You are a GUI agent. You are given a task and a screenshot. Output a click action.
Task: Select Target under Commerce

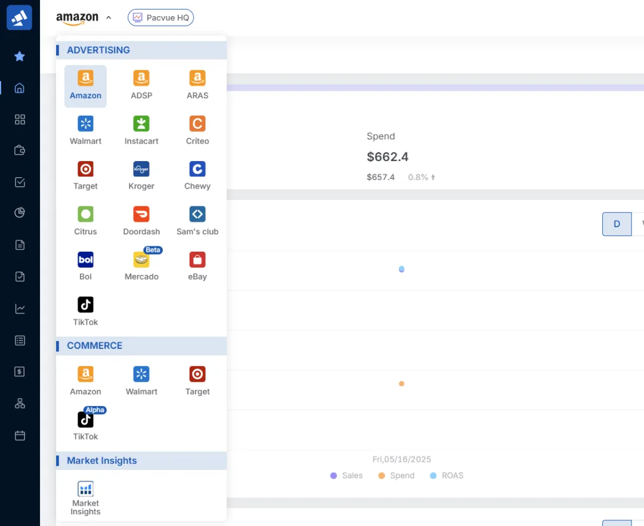coord(197,381)
